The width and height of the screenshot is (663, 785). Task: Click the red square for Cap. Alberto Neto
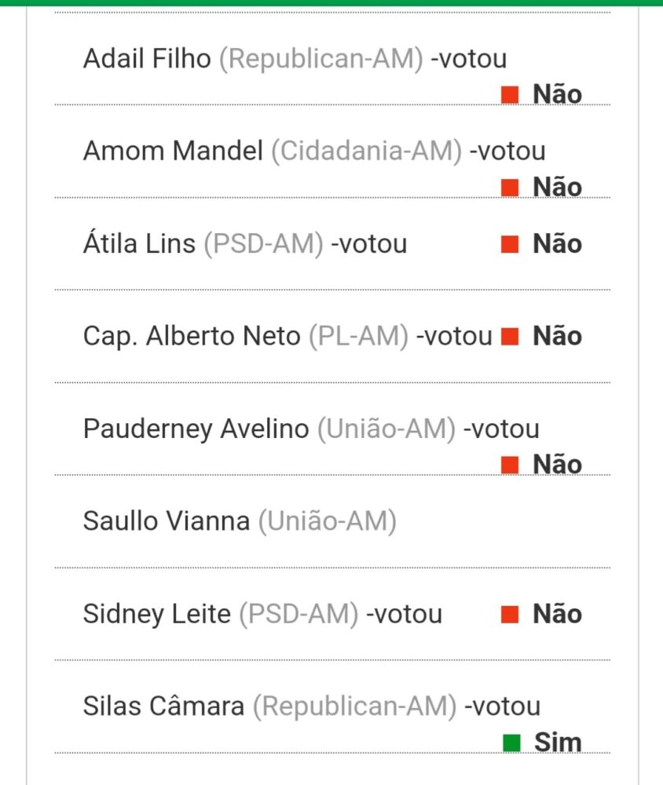coord(511,337)
